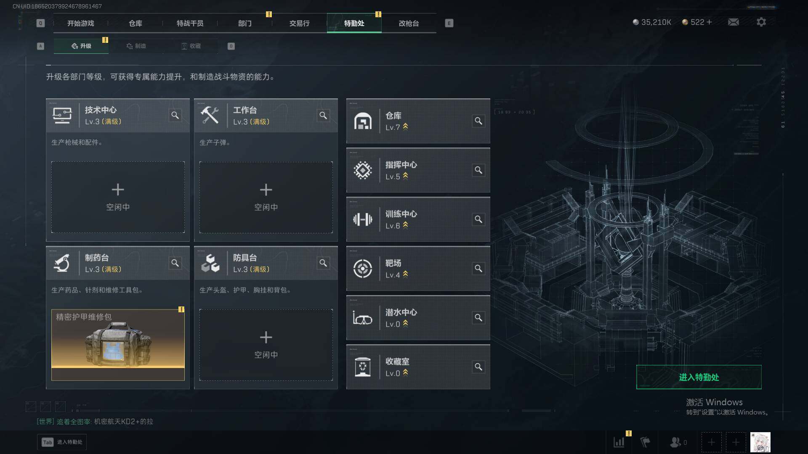808x454 pixels.
Task: Expand 训练中心 Lv.6 upgrade entry
Action: tap(418, 219)
